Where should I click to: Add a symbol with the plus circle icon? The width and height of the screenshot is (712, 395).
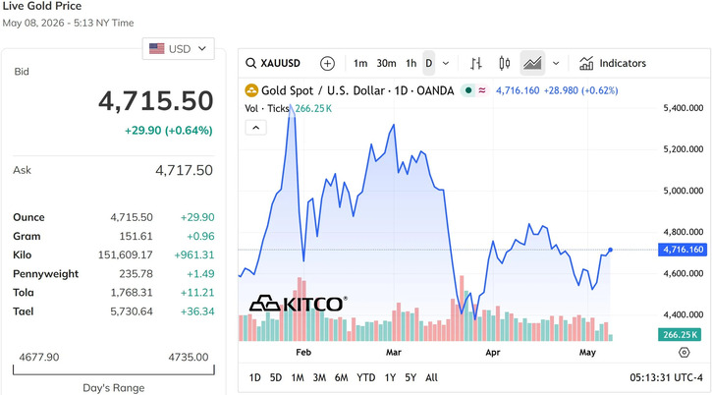(x=327, y=63)
